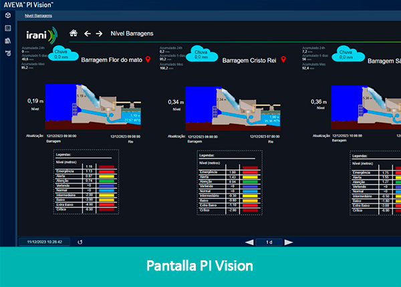Viewport: 401px width, 287px height.
Task: Click Rio update time 12/12/2023 07:00:00 under Cristo Rei
Action: [265, 137]
